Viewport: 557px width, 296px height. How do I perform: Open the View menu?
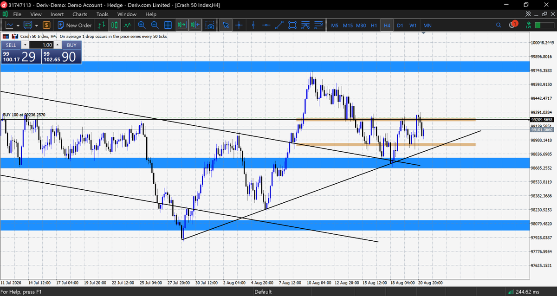(x=36, y=14)
